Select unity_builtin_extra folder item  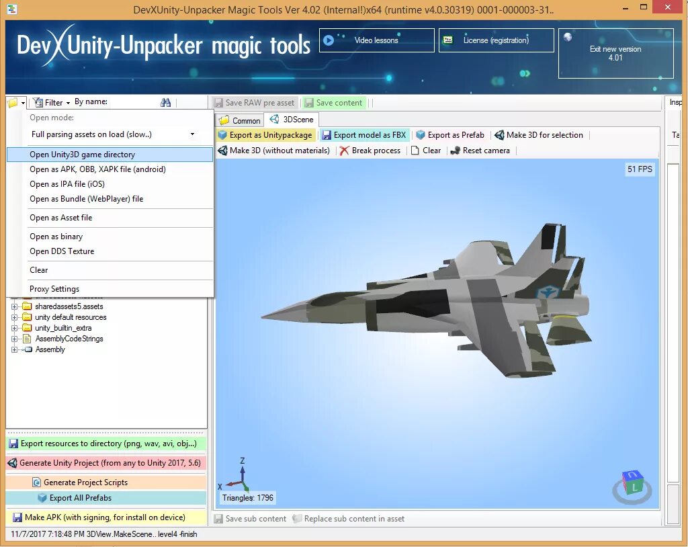pos(63,329)
